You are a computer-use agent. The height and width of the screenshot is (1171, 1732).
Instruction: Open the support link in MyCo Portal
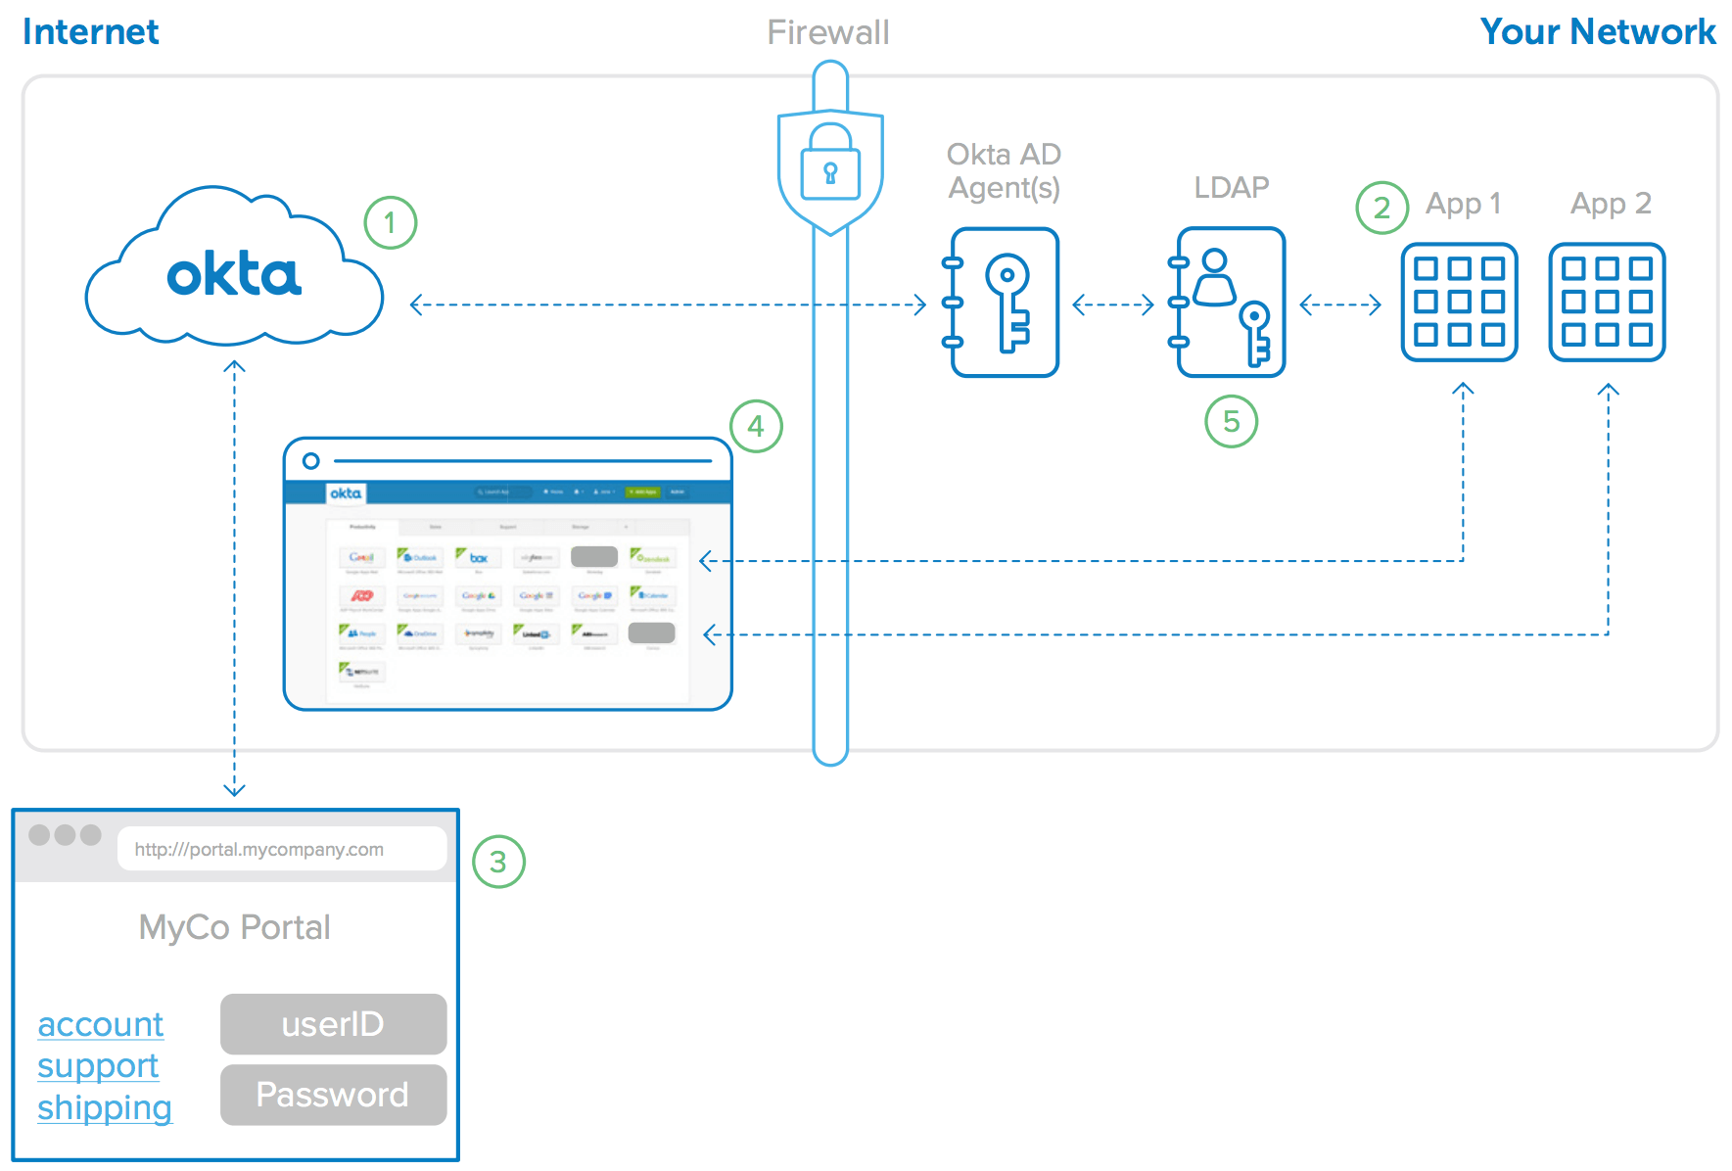[98, 1066]
